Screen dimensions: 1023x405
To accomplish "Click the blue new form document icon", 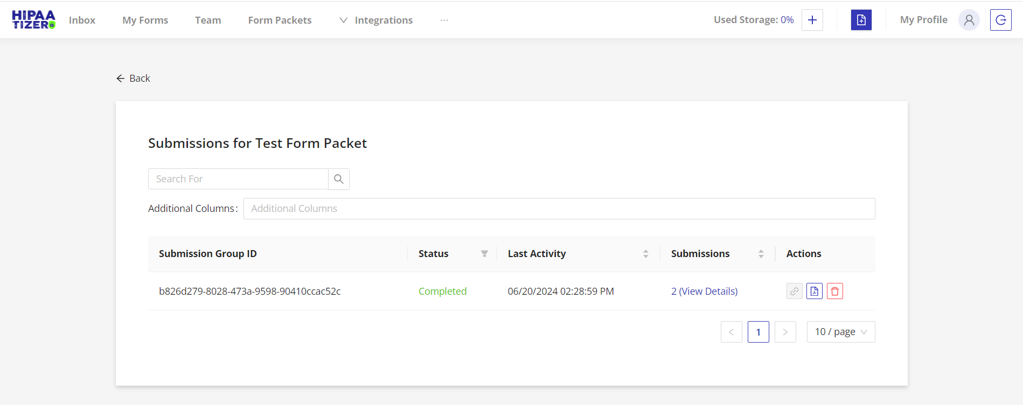I will coord(861,20).
